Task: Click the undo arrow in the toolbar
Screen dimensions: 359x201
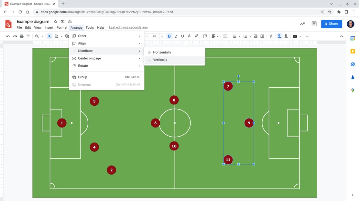Action: 8,36
